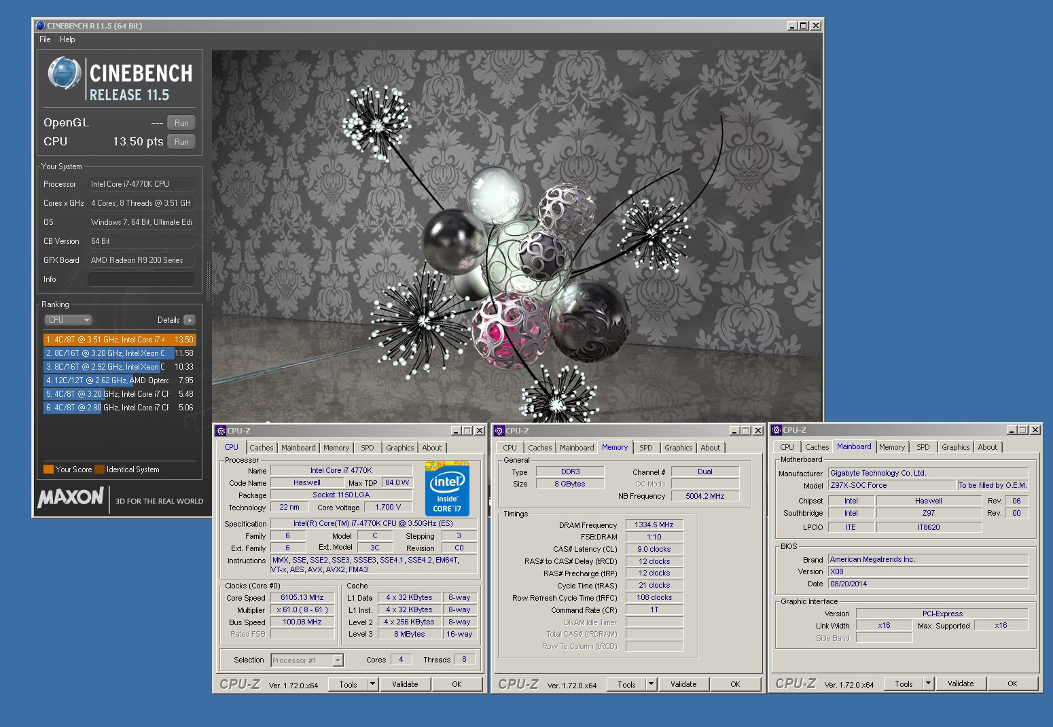Viewport: 1053px width, 727px height.
Task: Click the MAXON logo
Action: tap(71, 498)
